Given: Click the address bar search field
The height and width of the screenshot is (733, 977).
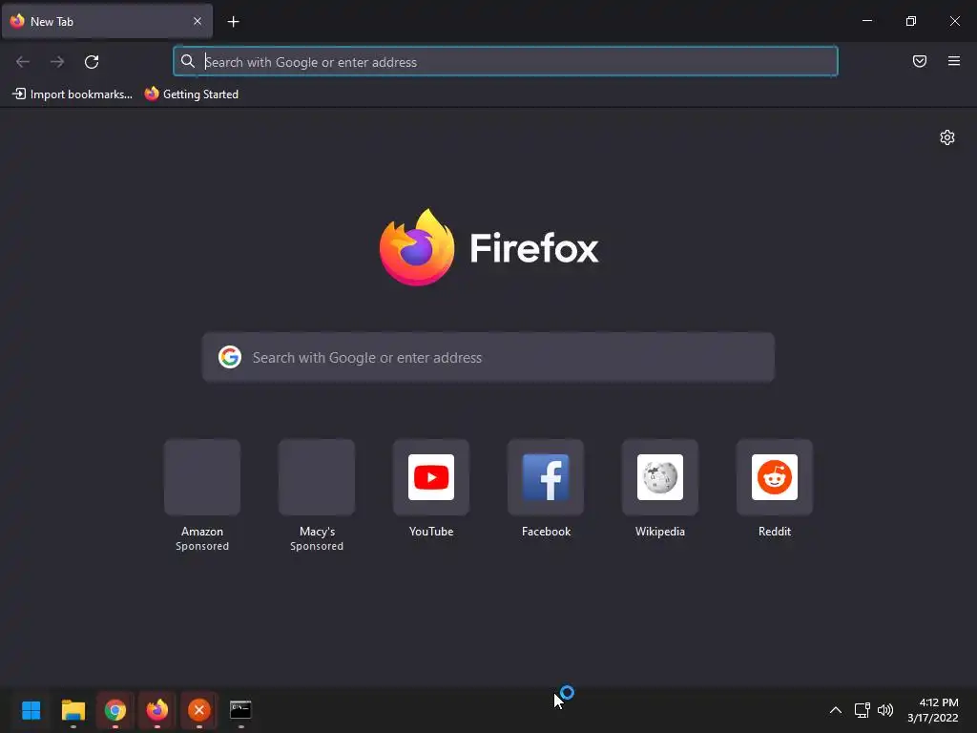Looking at the screenshot, I should point(506,62).
